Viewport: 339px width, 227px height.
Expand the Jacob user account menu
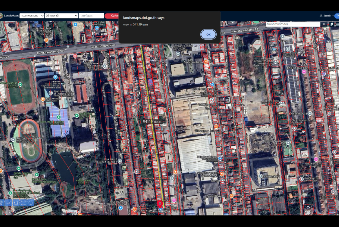(327, 16)
